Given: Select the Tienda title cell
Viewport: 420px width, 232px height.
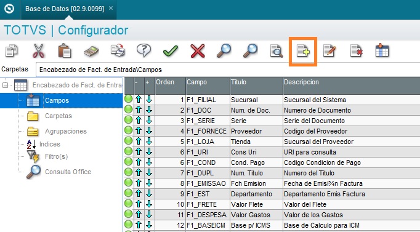Looking at the screenshot, I should point(256,142).
